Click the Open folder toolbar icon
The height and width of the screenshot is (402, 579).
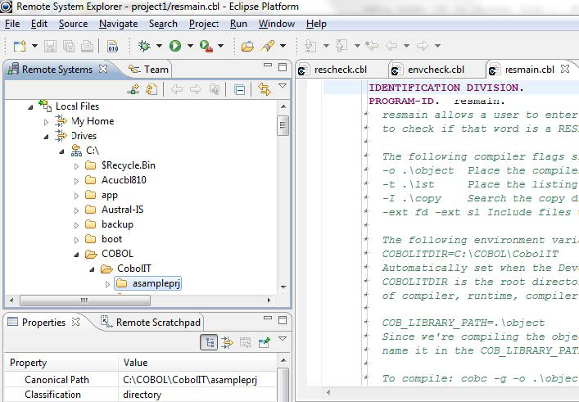tap(247, 46)
